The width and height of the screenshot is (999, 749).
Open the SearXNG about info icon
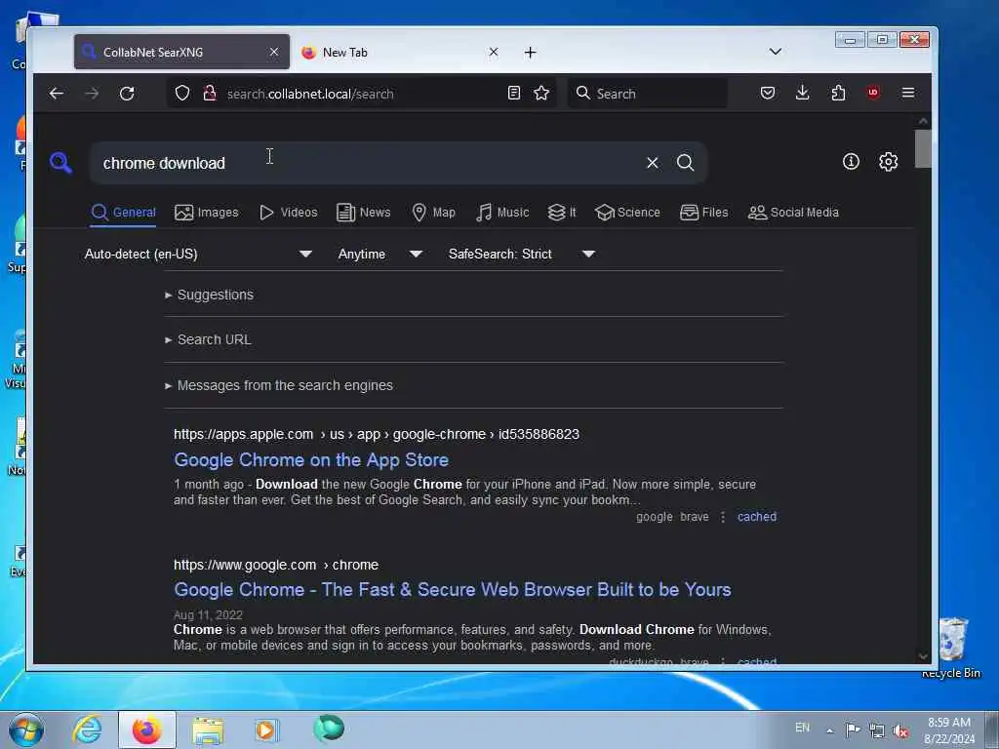tap(851, 162)
